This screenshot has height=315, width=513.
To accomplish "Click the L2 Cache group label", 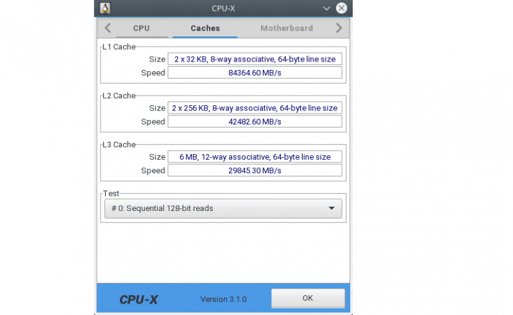I will 119,96.
